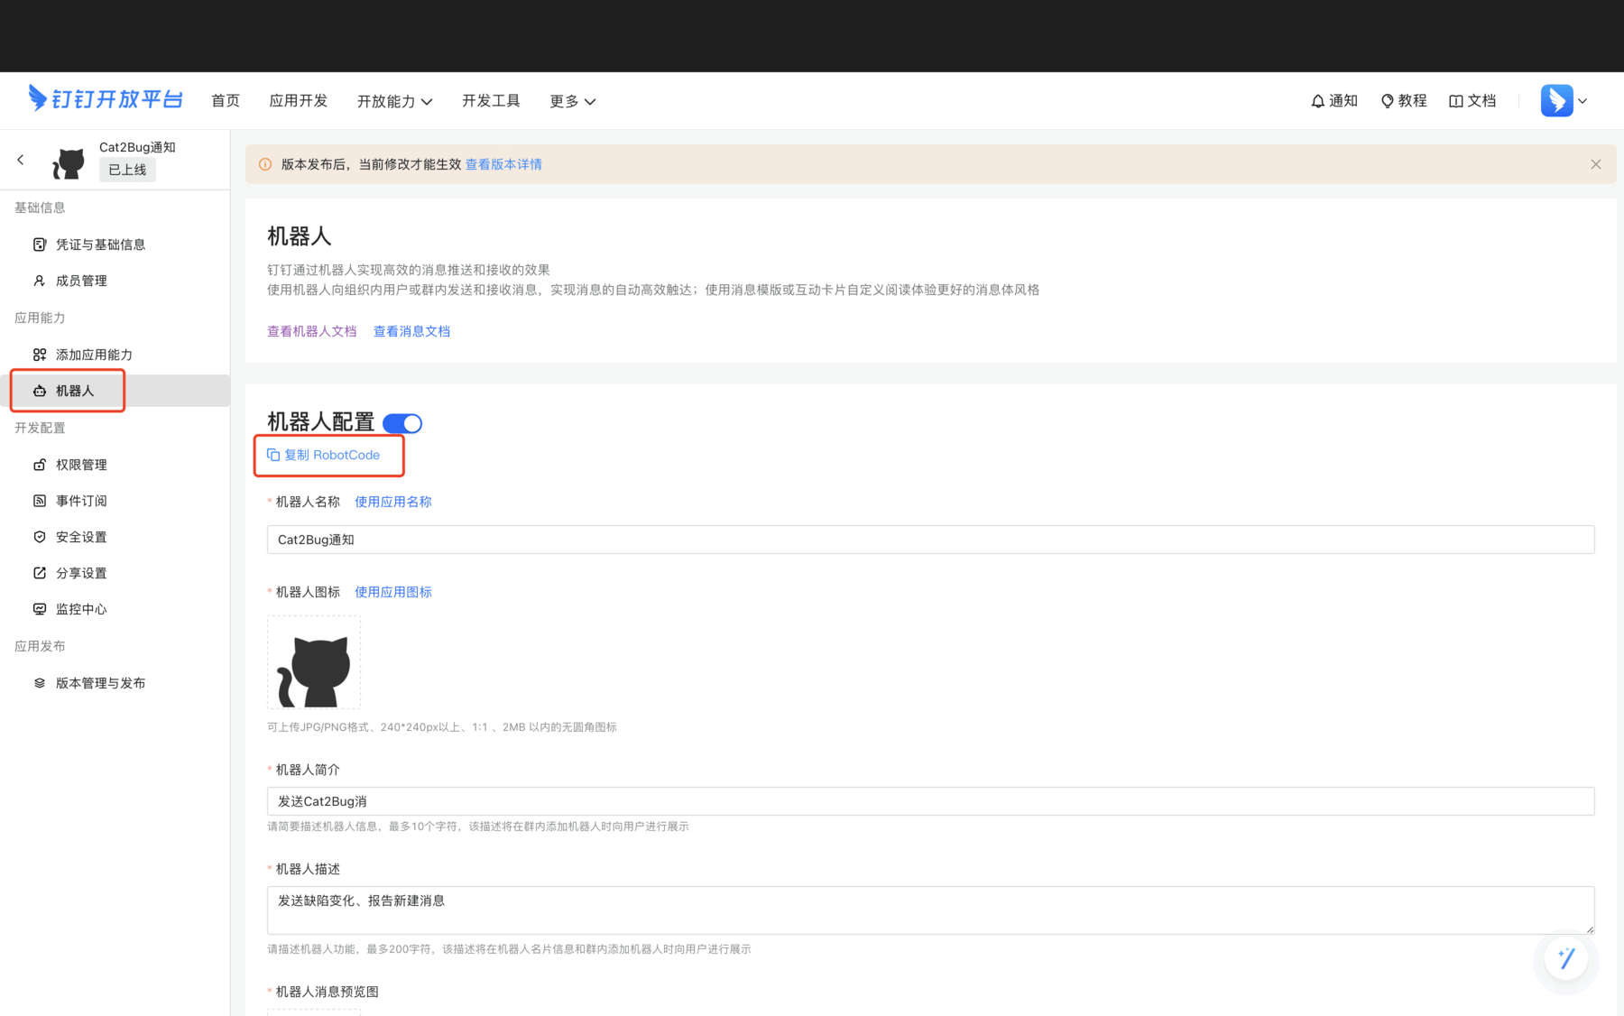Click the 已上线 status badge
1624x1016 pixels.
point(127,170)
